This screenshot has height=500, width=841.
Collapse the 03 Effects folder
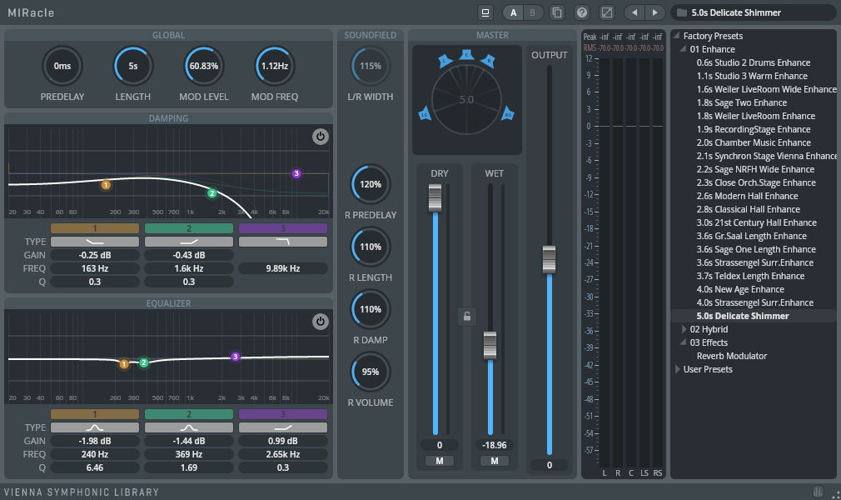(x=683, y=342)
